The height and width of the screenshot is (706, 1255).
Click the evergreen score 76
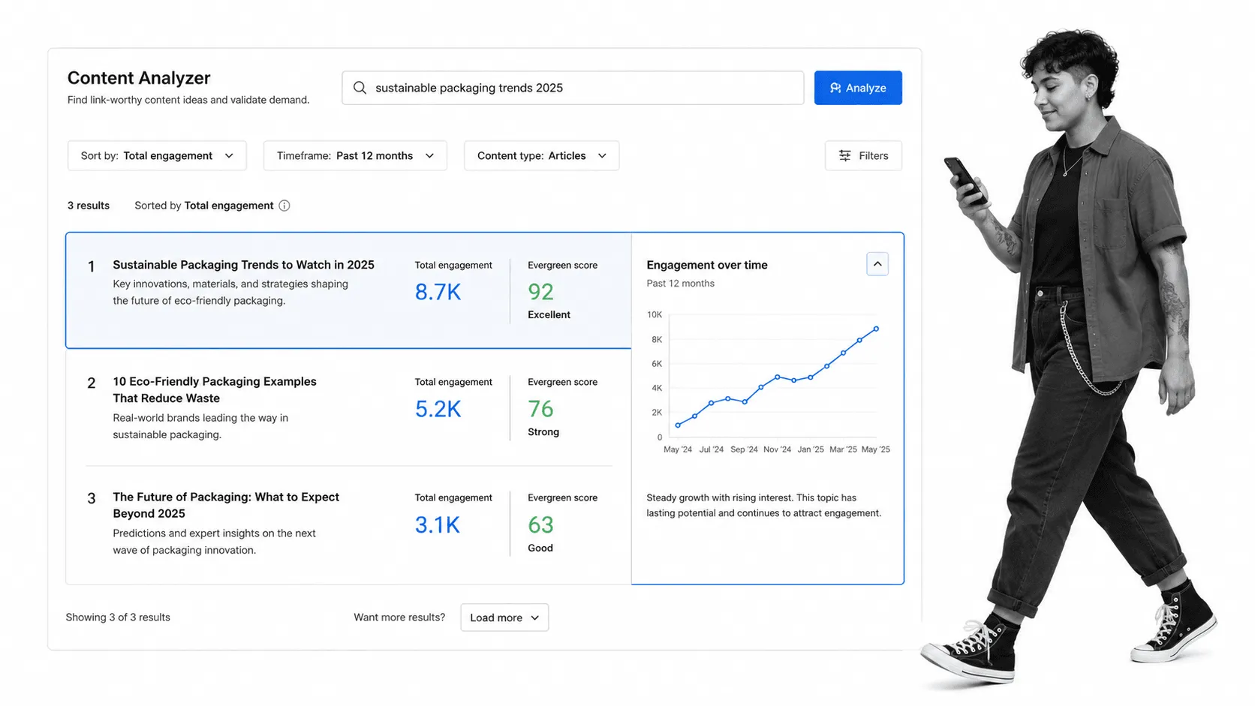pos(540,409)
